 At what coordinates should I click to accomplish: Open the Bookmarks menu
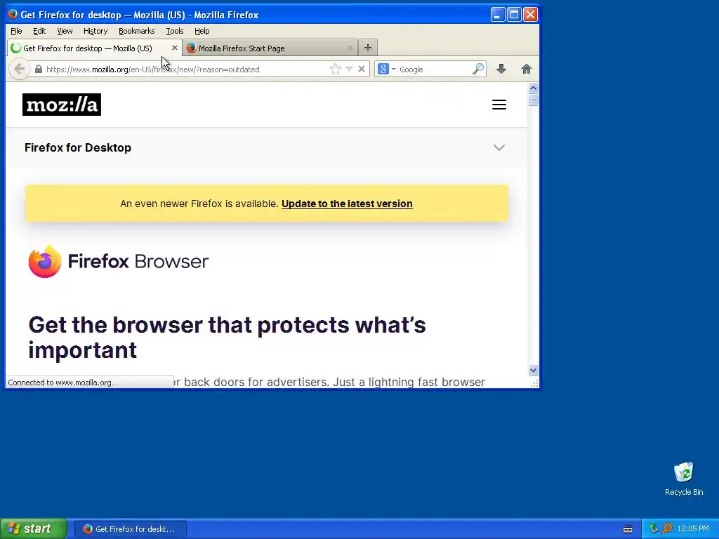click(x=137, y=31)
